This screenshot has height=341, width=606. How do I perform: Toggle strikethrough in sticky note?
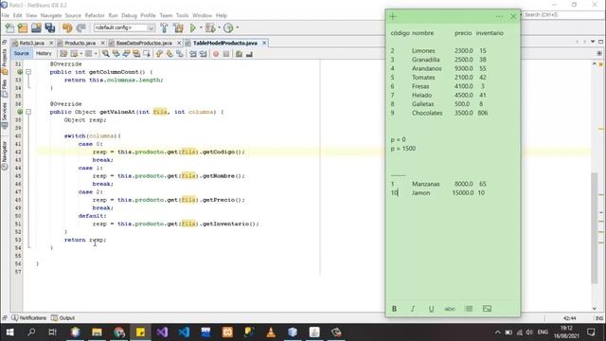450,309
